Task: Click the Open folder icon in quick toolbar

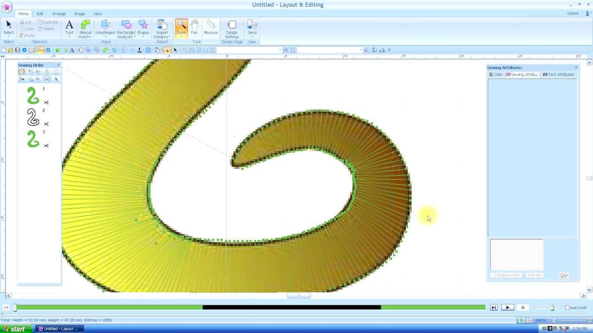Action: (x=11, y=50)
